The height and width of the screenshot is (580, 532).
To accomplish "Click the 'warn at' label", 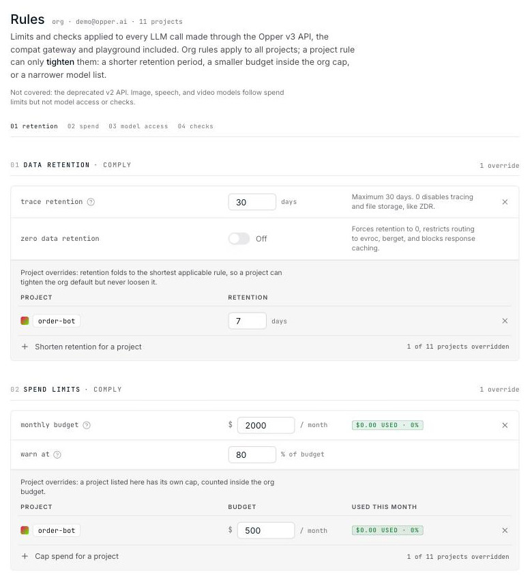I will (35, 454).
